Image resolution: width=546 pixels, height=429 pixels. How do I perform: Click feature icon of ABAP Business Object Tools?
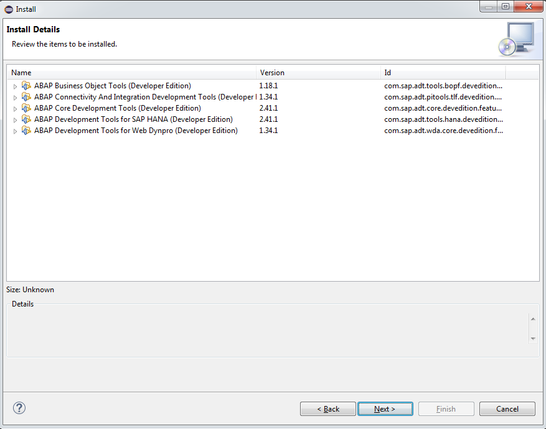tap(26, 86)
